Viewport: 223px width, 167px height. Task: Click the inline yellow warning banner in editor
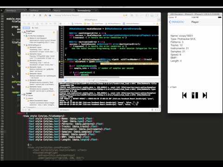point(130,64)
